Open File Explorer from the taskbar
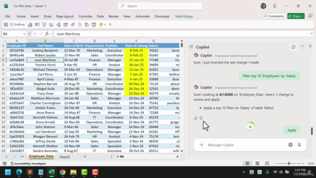316x178 pixels. click(74, 172)
